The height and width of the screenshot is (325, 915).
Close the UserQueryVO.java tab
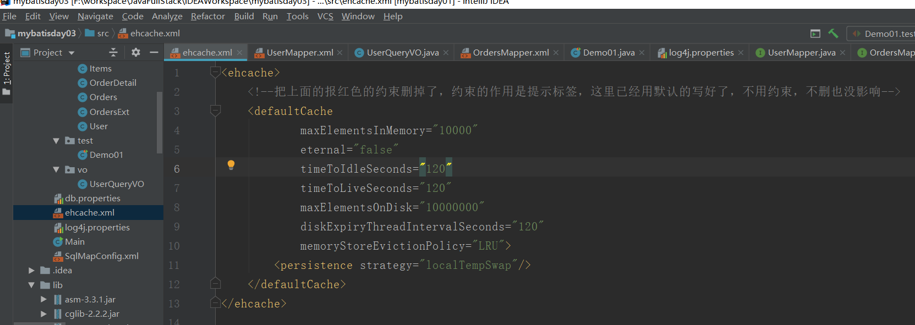(x=446, y=52)
